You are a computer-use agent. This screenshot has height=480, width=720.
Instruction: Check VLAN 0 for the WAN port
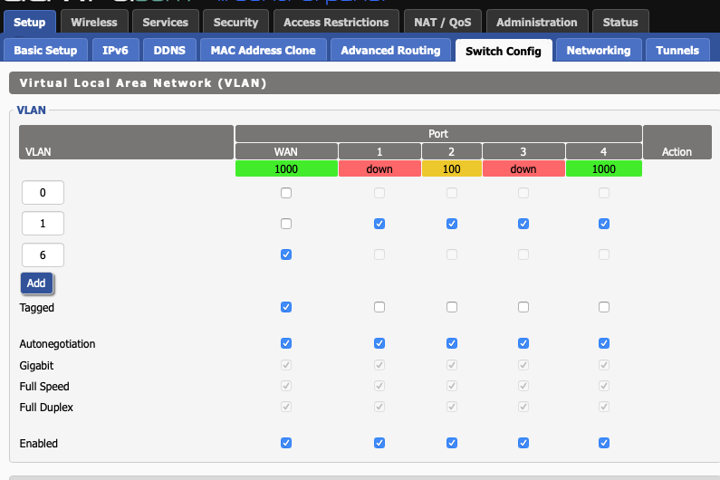point(286,193)
